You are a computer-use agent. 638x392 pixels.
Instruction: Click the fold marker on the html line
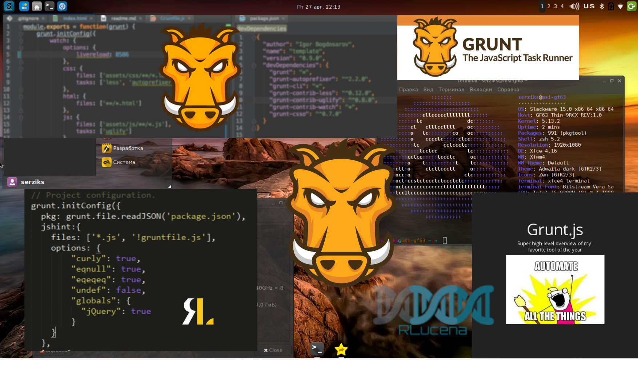click(x=21, y=97)
